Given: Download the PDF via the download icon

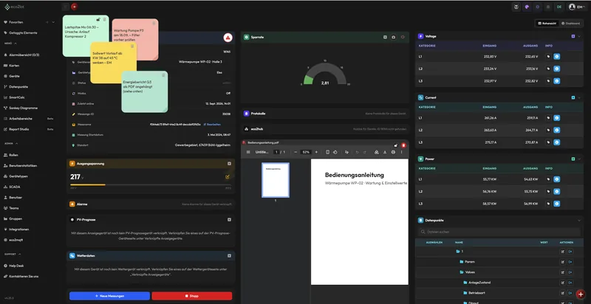Looking at the screenshot, I should [385, 152].
